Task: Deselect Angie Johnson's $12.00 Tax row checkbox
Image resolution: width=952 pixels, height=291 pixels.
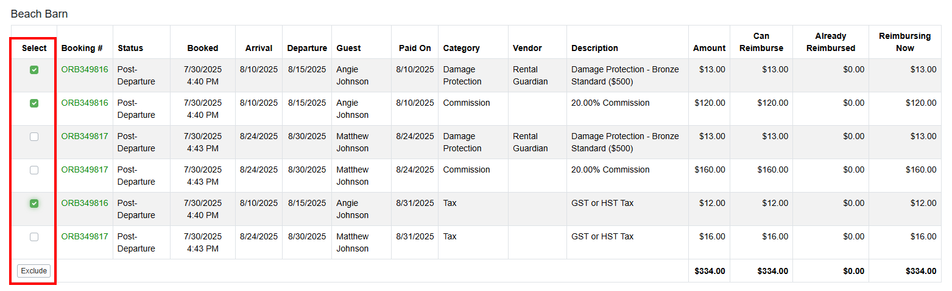Action: pyautogui.click(x=34, y=204)
